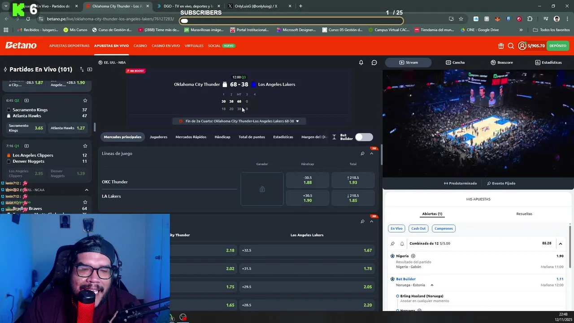The height and width of the screenshot is (323, 574).
Task: Filter bets by En Vivo
Action: [396, 228]
